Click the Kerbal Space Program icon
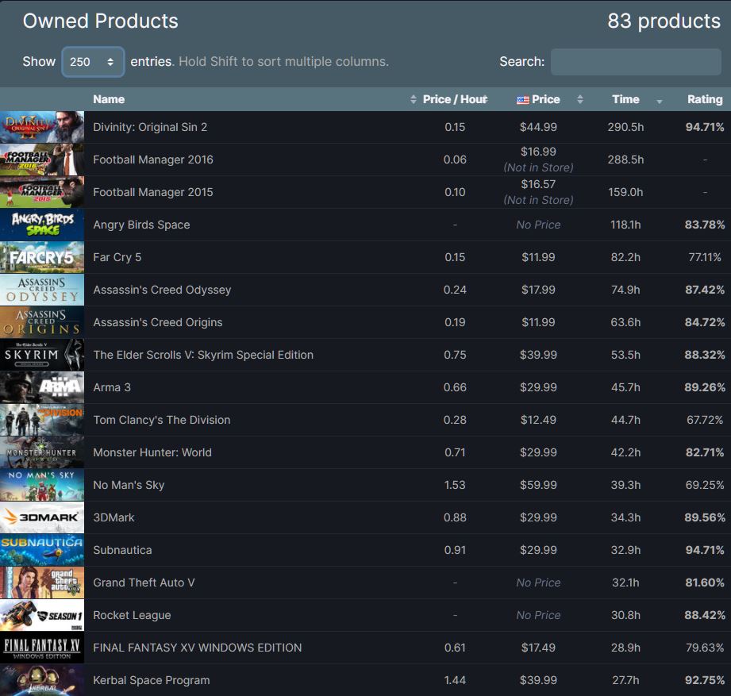Viewport: 731px width, 696px height. point(41,680)
